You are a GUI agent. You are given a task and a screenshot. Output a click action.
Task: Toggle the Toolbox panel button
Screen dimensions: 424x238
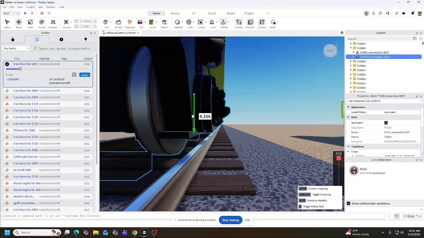pyautogui.click(x=262, y=23)
